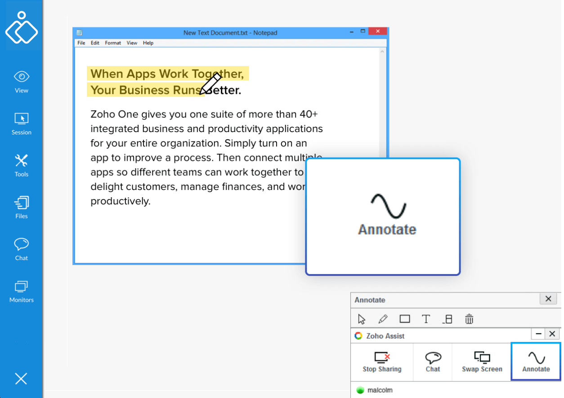
Task: Select the pointer tool in Annotate toolbar
Action: tap(362, 319)
